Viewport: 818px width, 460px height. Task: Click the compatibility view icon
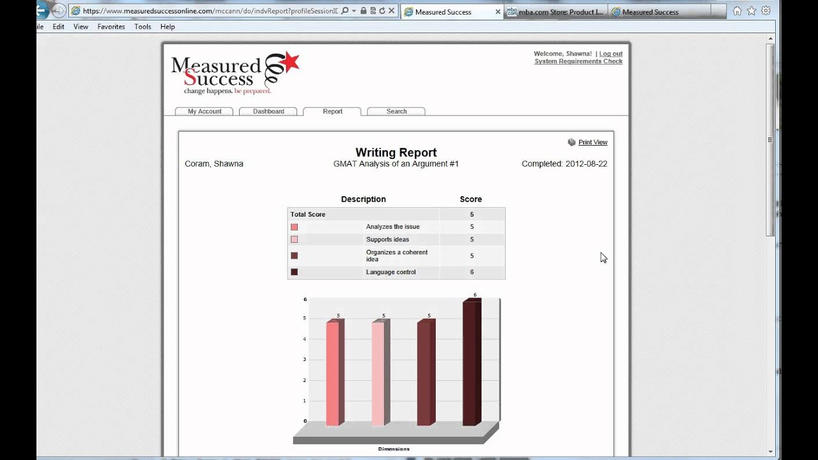[373, 11]
